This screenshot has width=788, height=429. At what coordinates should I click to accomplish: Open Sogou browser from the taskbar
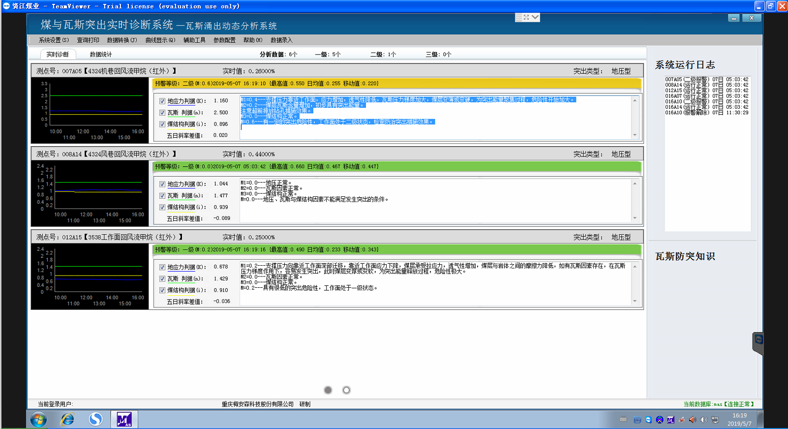[95, 419]
